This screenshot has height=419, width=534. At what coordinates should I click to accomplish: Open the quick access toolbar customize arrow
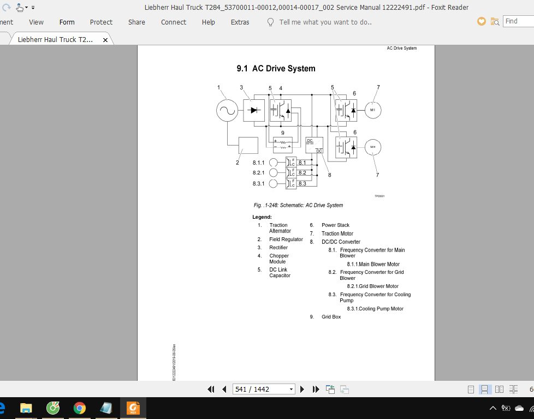pos(33,7)
